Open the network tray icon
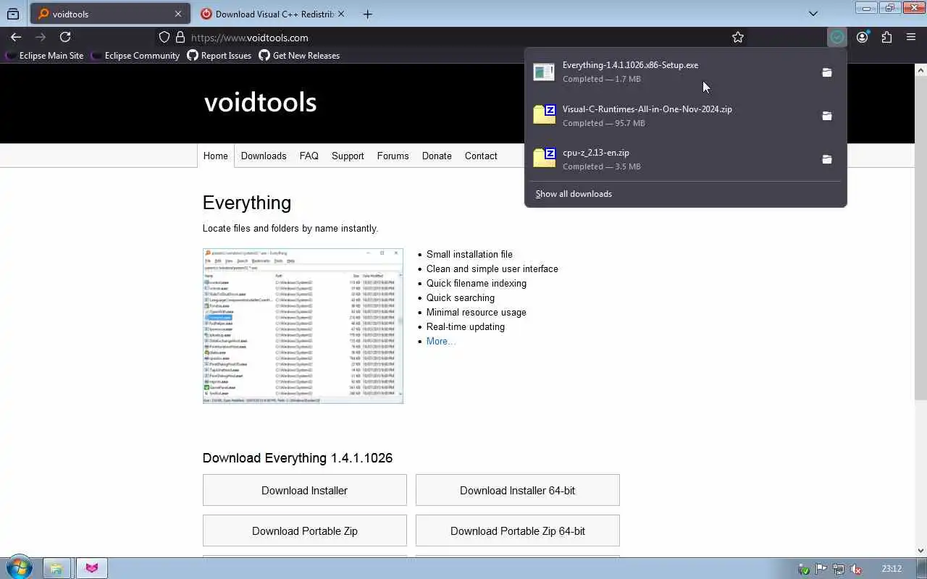 tap(839, 569)
